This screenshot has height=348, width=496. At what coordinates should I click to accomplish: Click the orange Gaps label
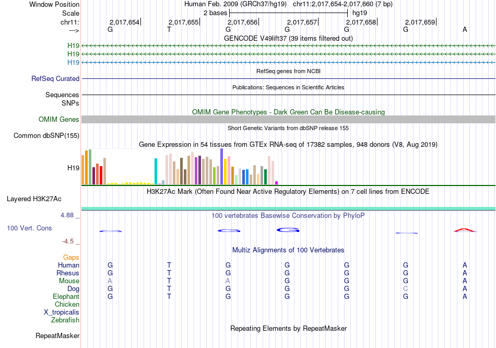pyautogui.click(x=71, y=258)
